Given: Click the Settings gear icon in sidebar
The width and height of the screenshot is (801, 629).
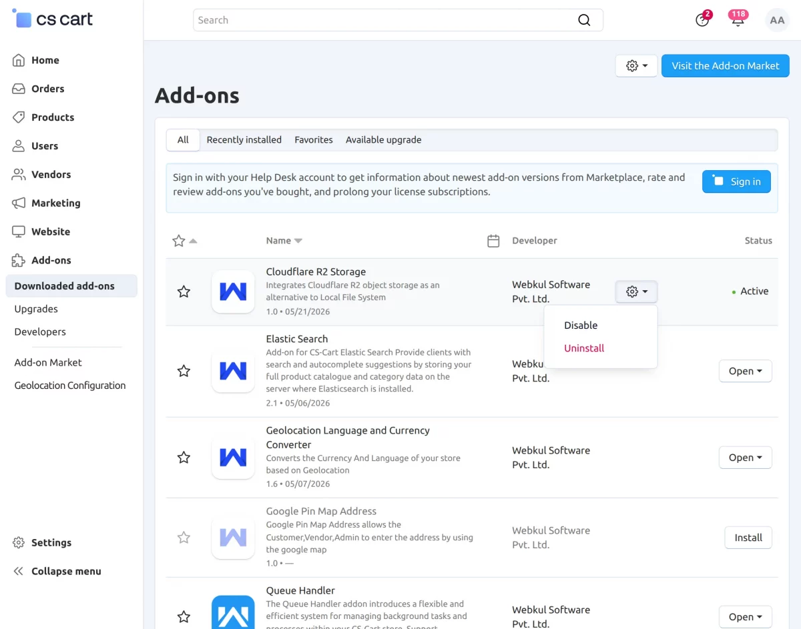Looking at the screenshot, I should pyautogui.click(x=19, y=543).
